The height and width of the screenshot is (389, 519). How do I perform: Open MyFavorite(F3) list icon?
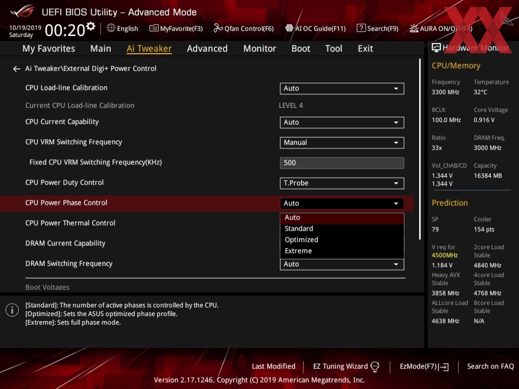(x=154, y=28)
